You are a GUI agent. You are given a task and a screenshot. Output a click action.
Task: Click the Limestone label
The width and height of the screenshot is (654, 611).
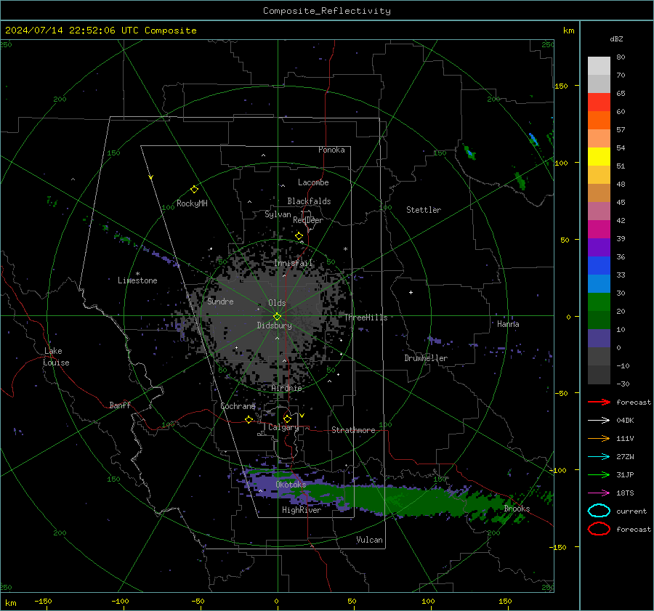pos(137,280)
